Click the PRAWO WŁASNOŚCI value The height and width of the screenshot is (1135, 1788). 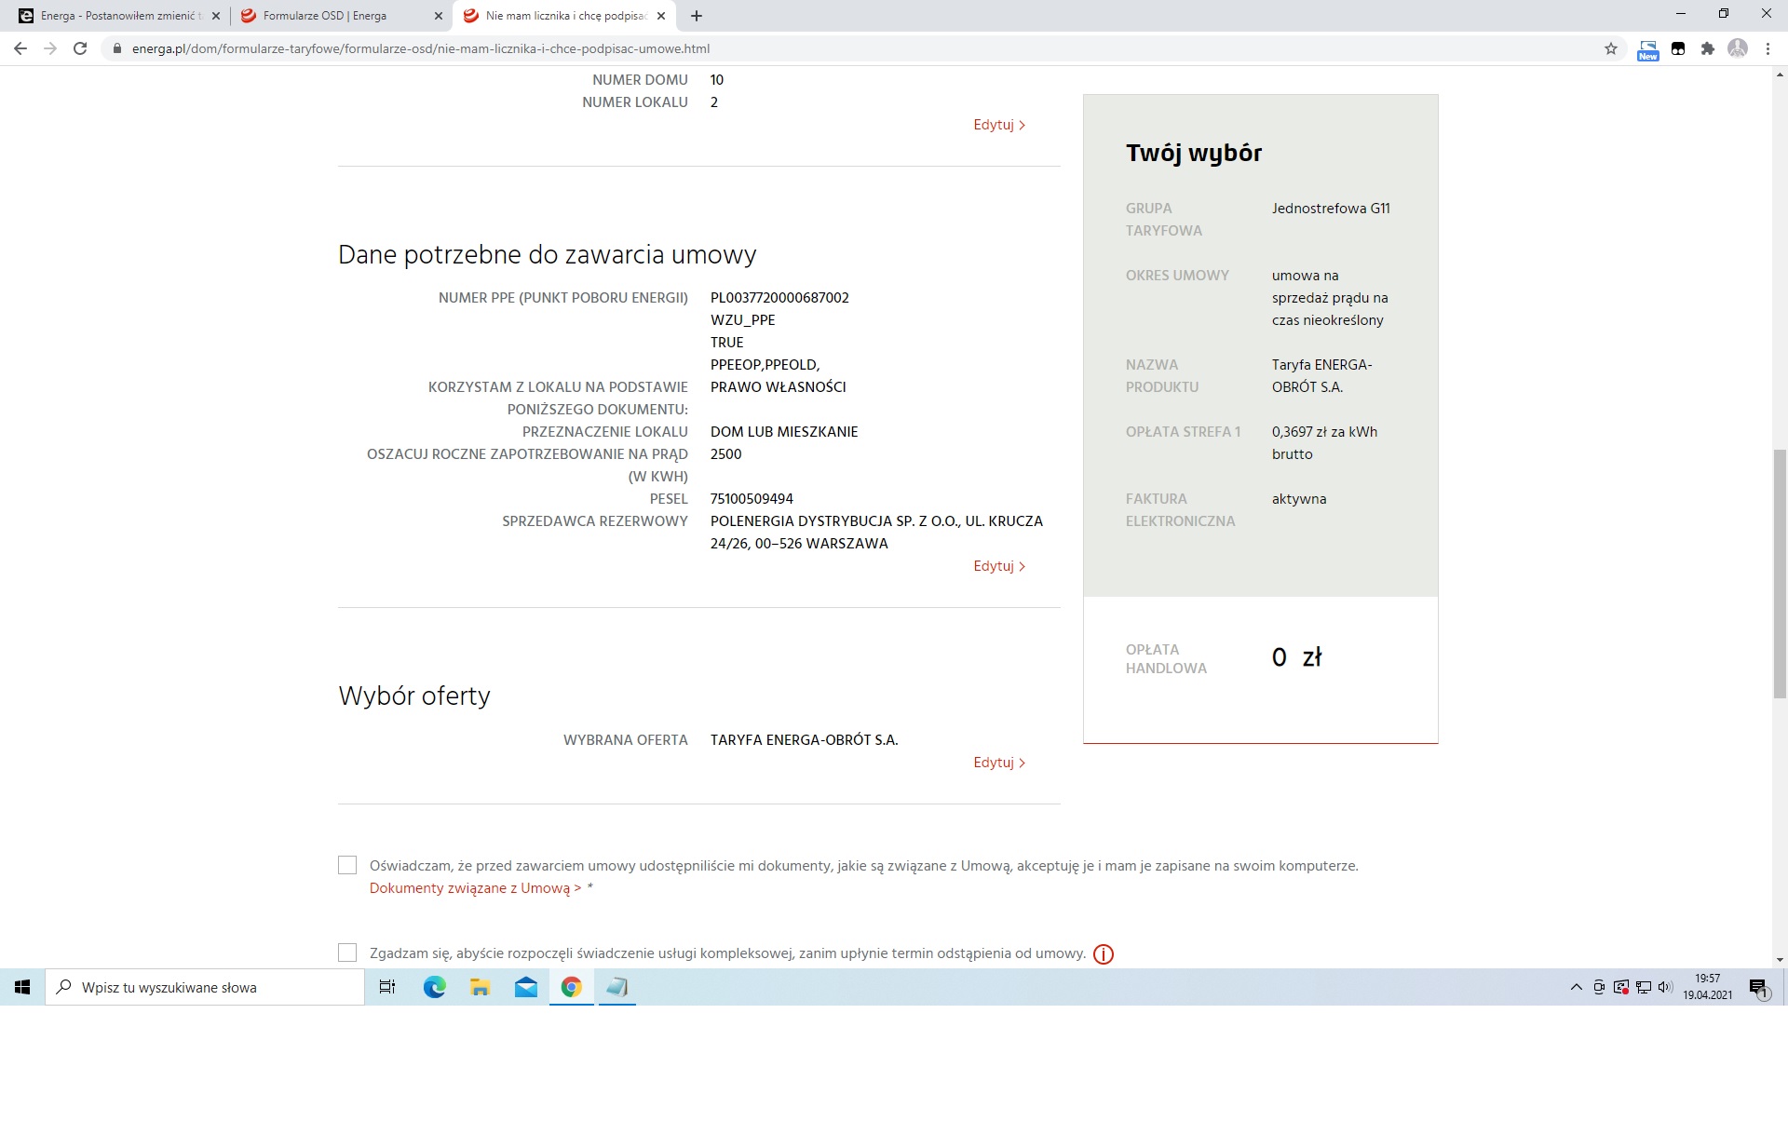(x=779, y=387)
